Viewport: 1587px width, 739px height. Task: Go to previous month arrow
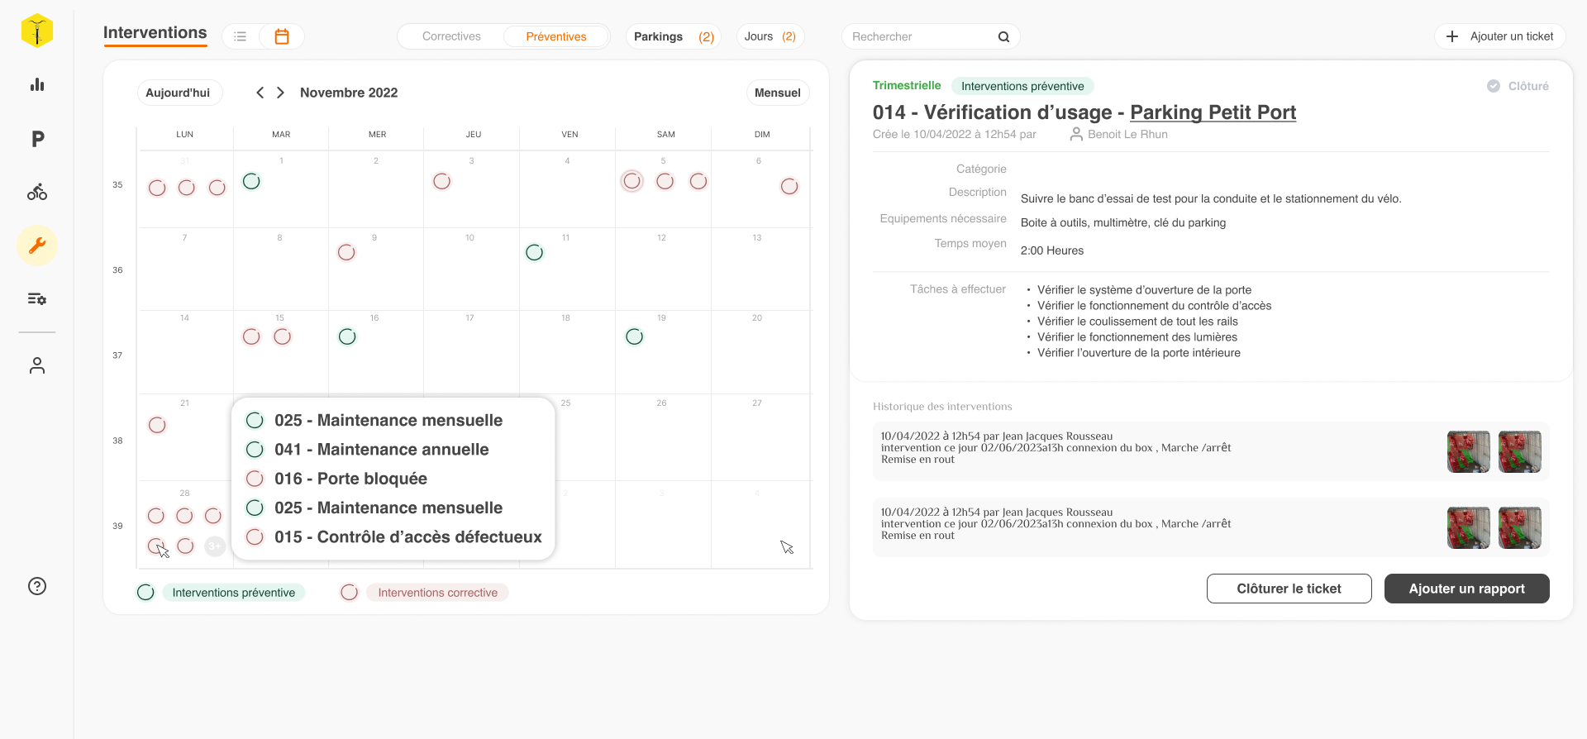click(260, 93)
